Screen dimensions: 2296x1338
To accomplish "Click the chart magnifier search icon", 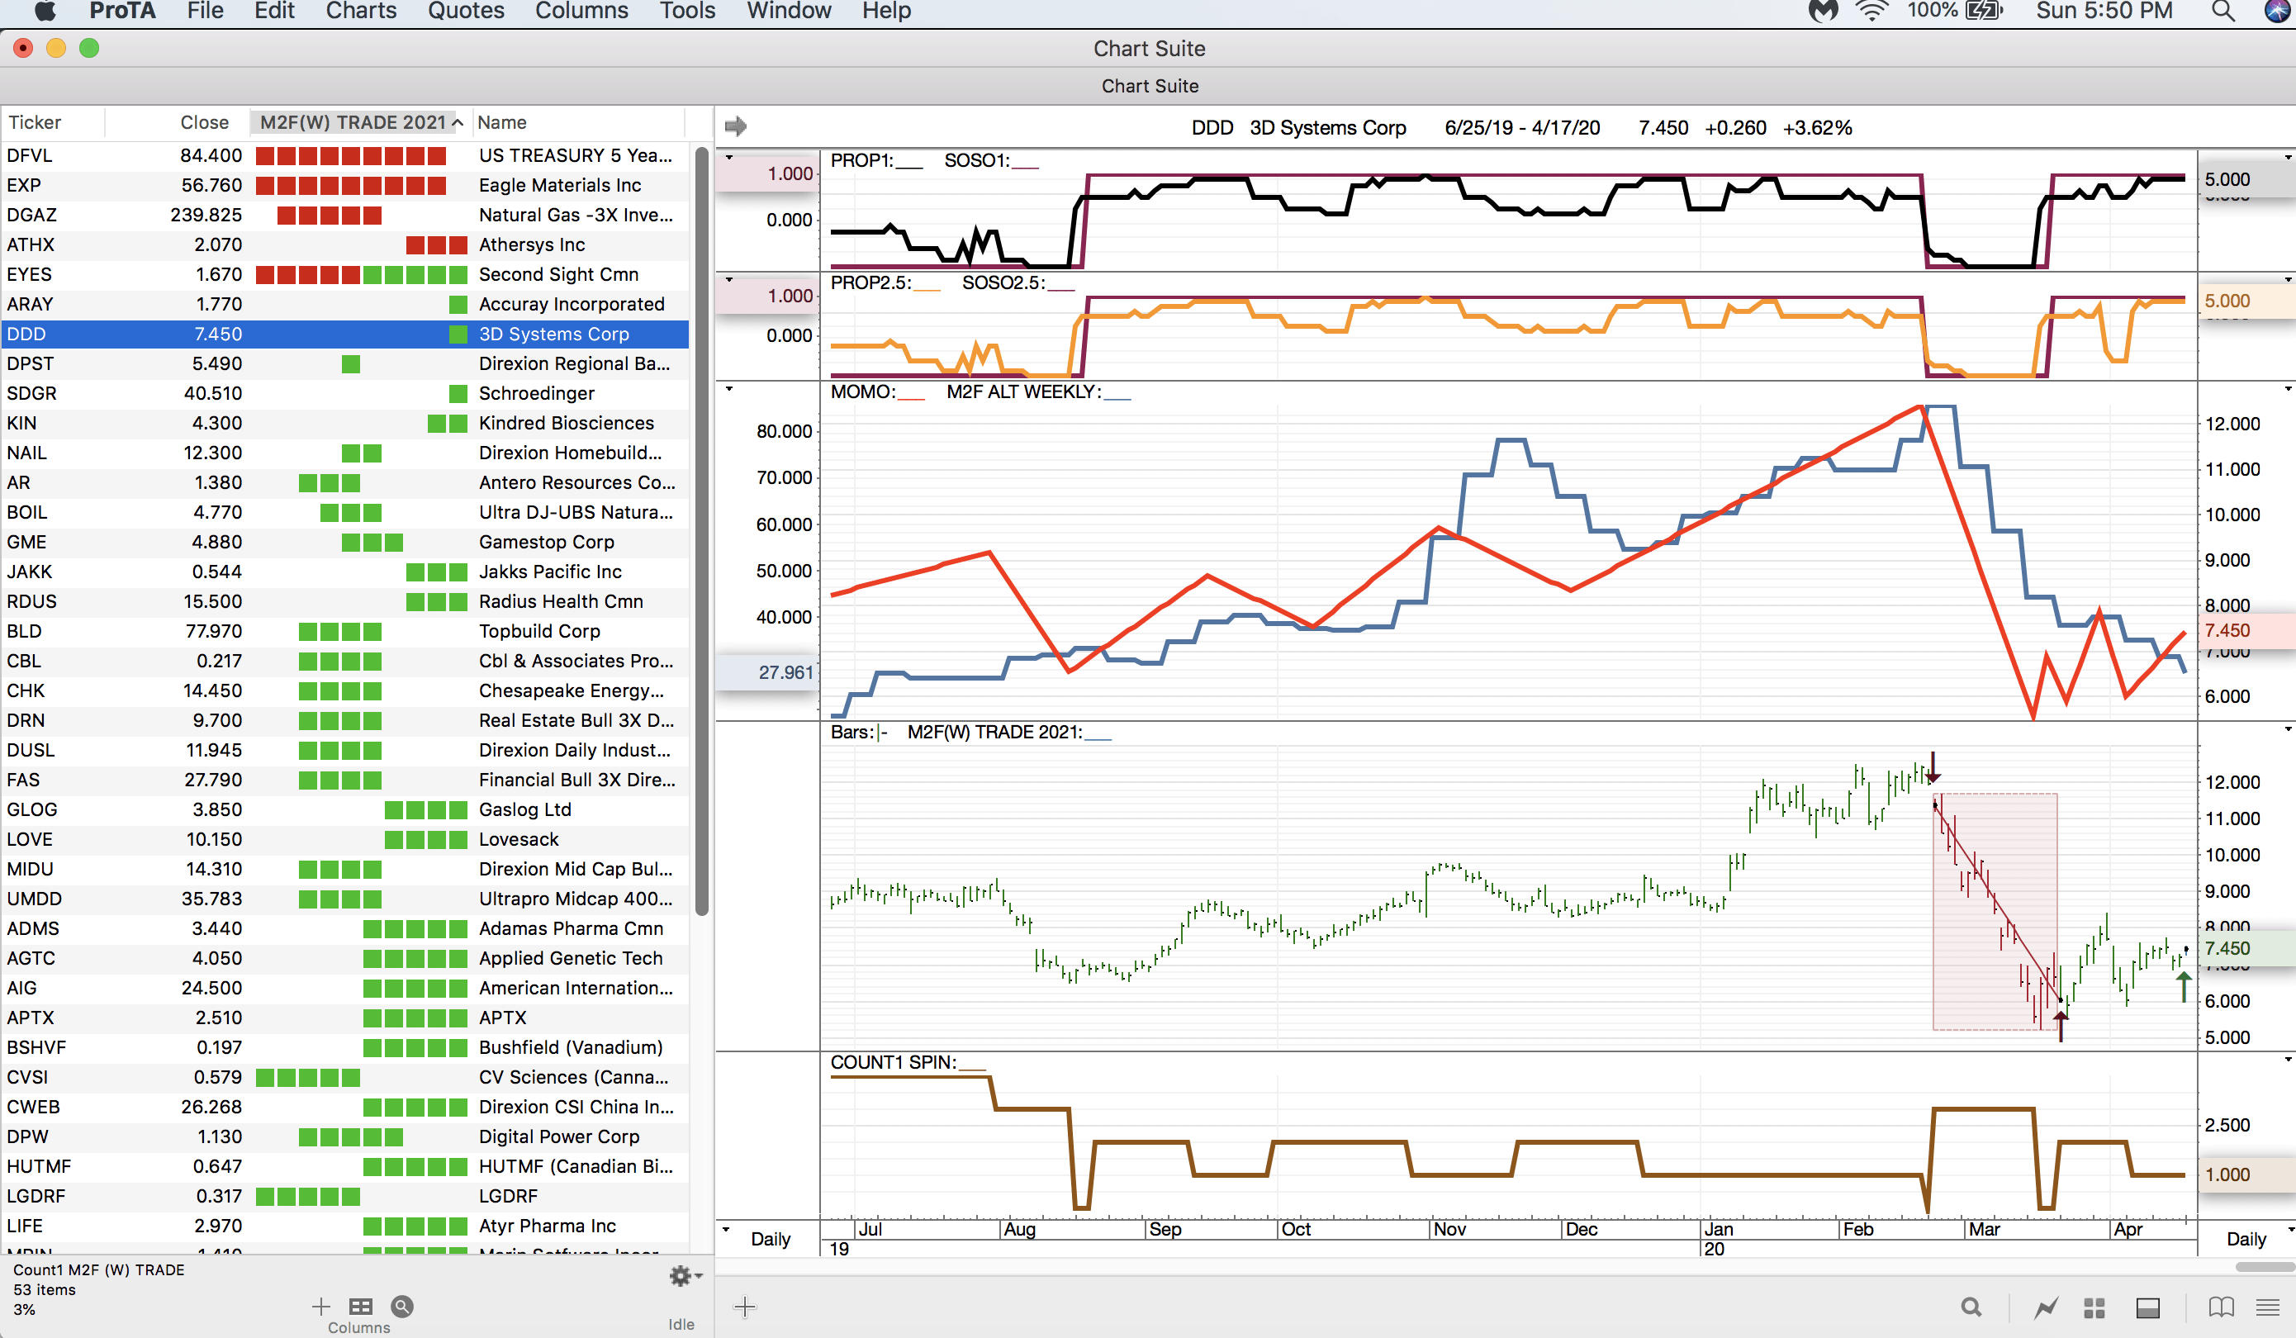I will (1971, 1308).
